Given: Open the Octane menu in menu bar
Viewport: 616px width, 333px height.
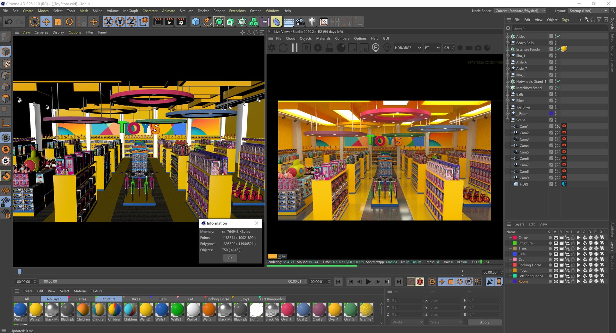Looking at the screenshot, I should point(256,11).
